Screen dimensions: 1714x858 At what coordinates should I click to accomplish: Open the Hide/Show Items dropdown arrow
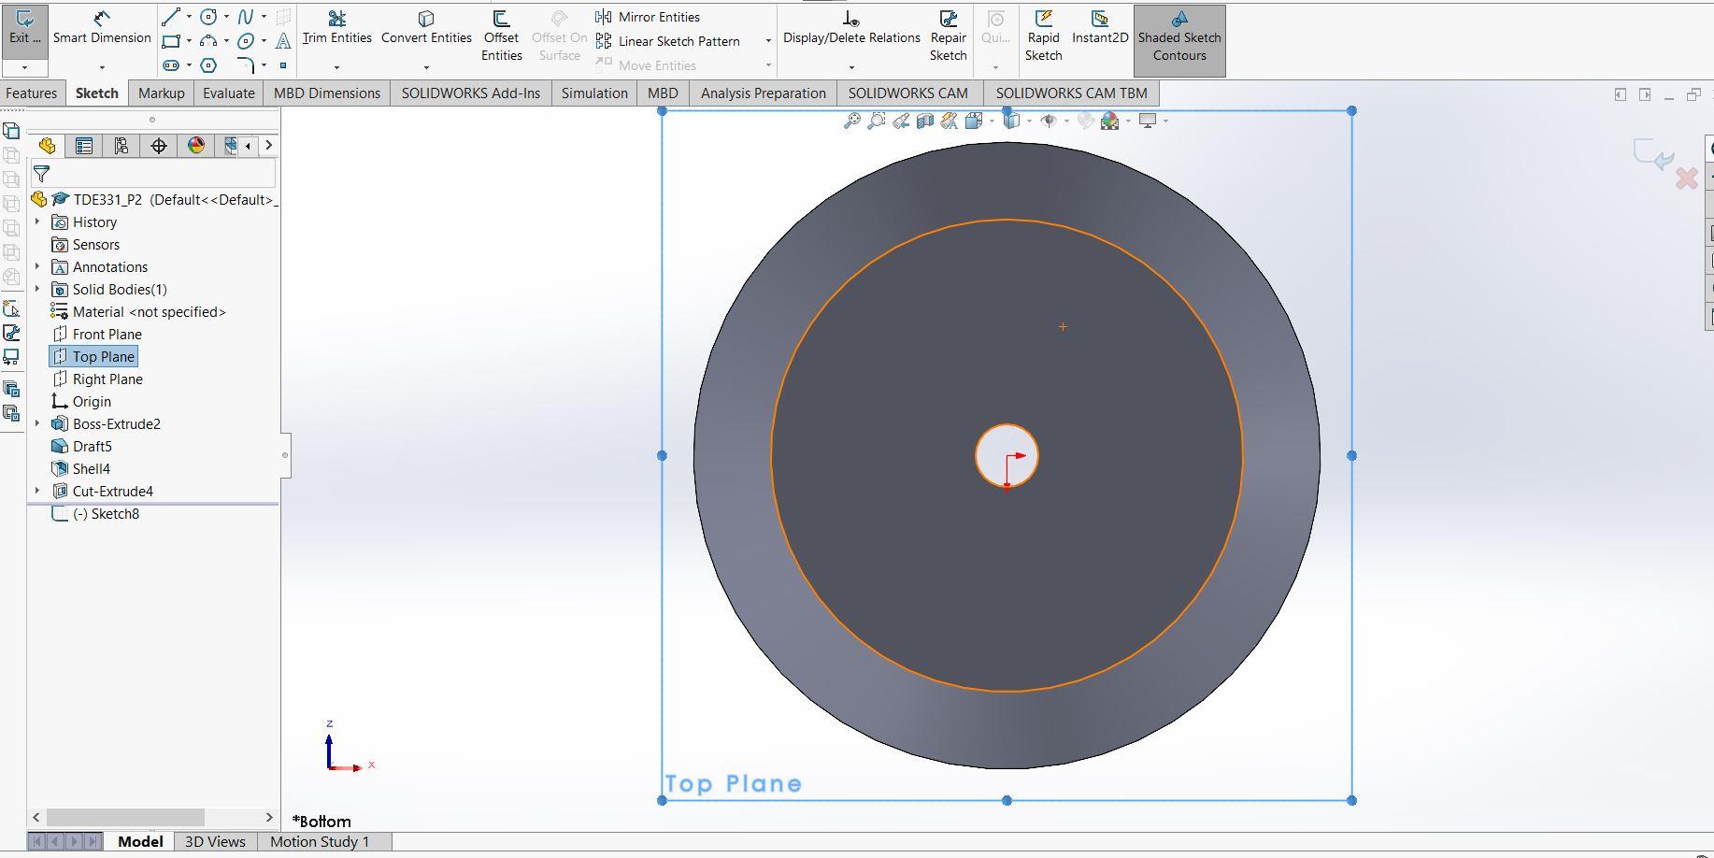pyautogui.click(x=1066, y=121)
